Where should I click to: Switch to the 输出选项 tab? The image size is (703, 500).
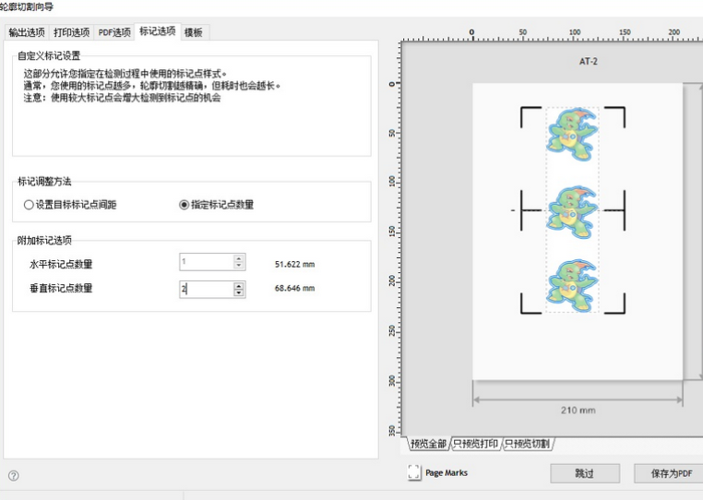tap(26, 32)
